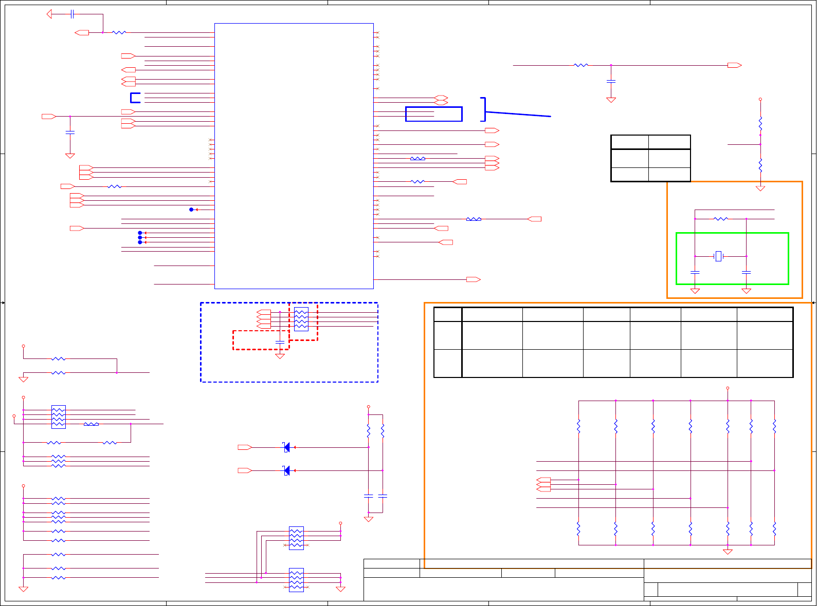The height and width of the screenshot is (606, 817).
Task: Select upper resistor of right-side voltage divider
Action: point(760,124)
